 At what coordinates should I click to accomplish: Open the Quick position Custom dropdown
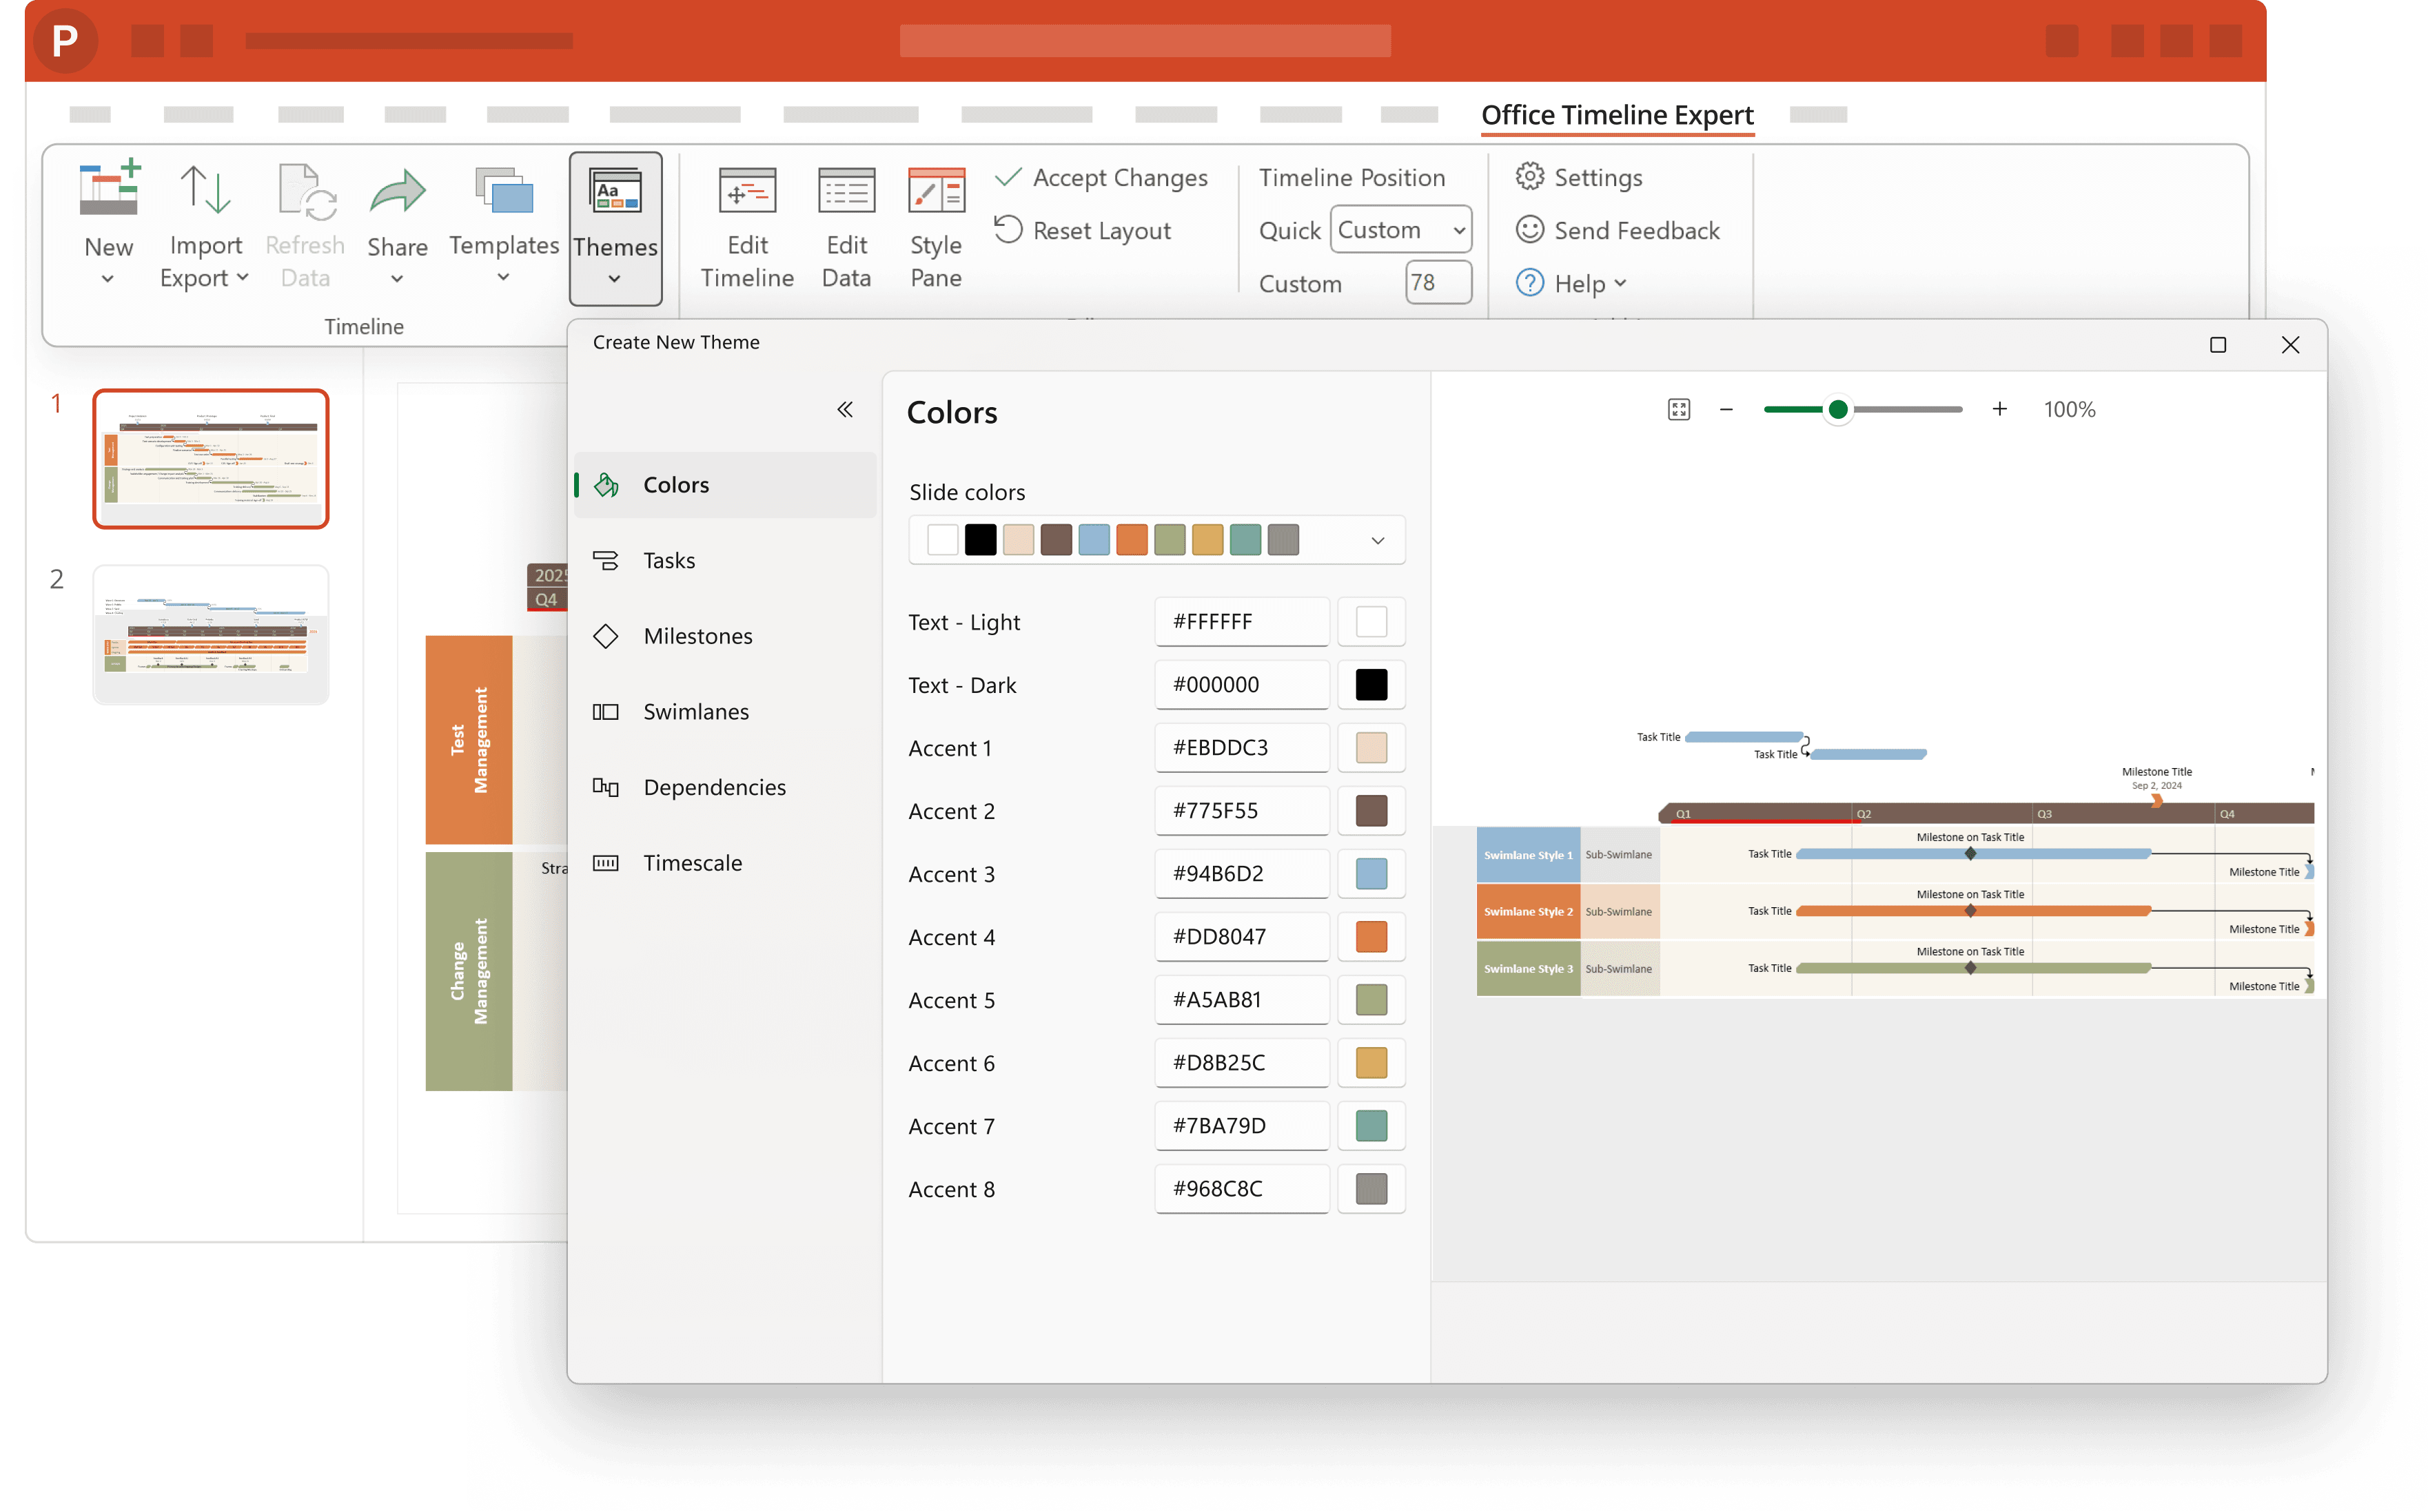pos(1400,230)
